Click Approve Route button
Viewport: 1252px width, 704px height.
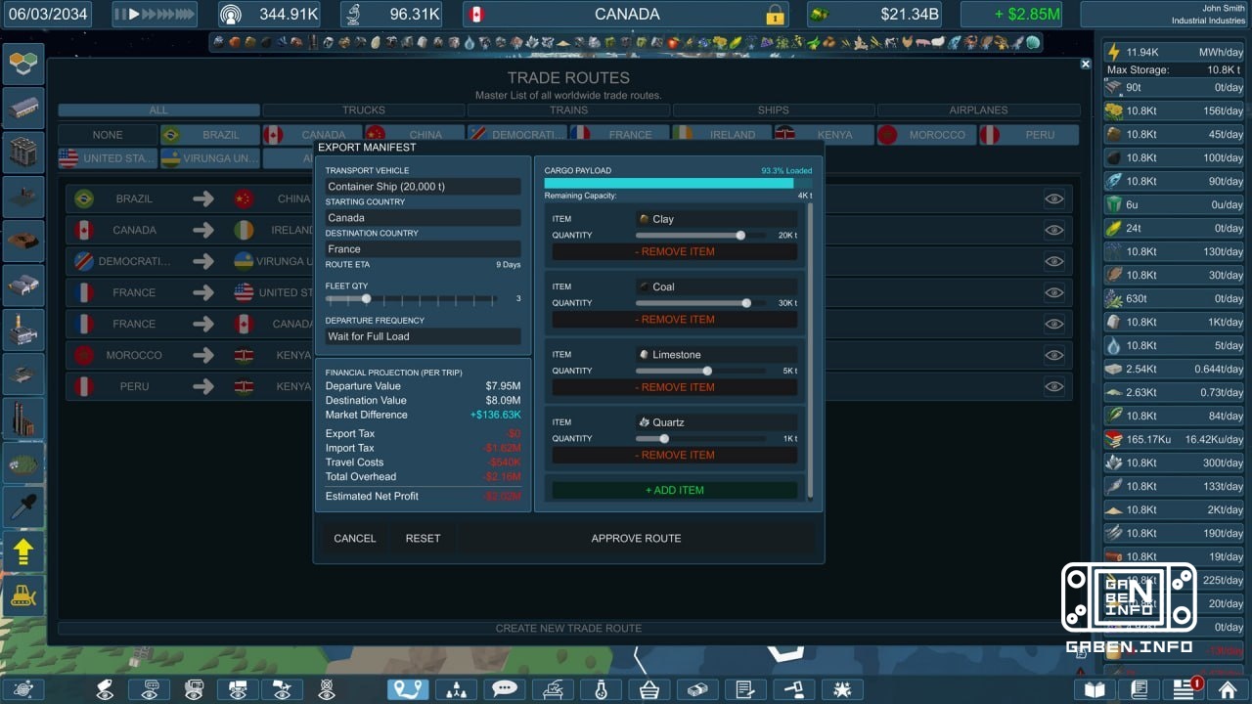636,538
